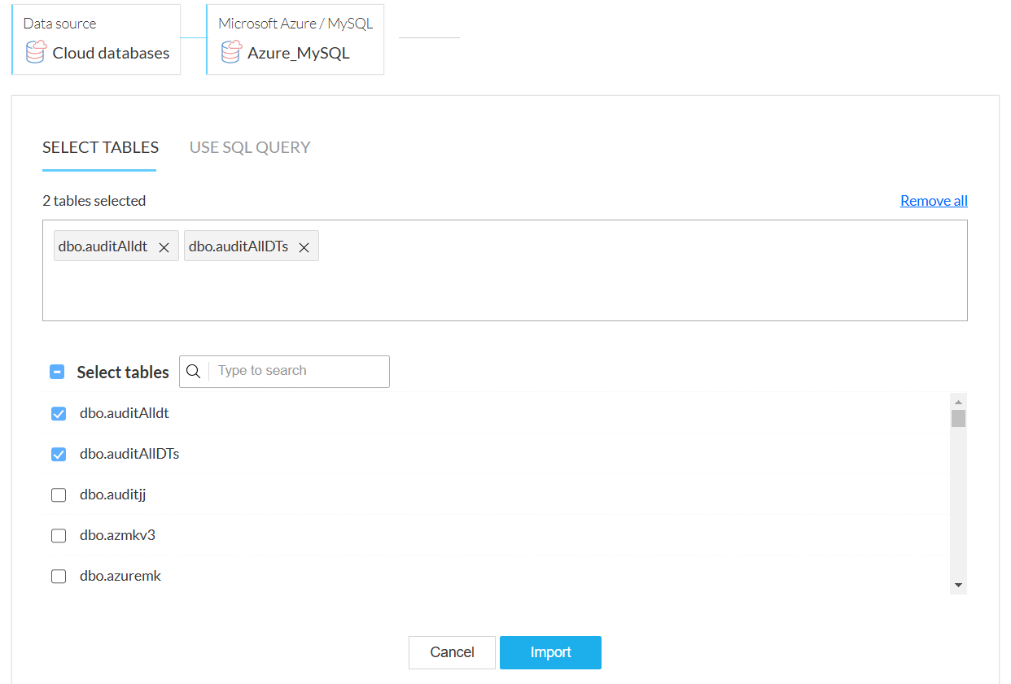Viewport: 1011px width, 684px height.
Task: Uncheck the dbo.auditAllDTs checkbox
Action: coord(59,455)
